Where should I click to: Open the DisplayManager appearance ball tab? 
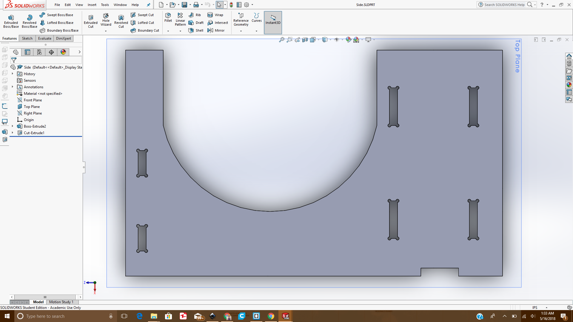63,52
